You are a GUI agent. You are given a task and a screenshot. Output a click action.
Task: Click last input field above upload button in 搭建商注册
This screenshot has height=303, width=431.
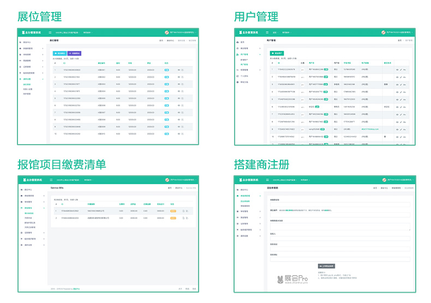(340, 259)
